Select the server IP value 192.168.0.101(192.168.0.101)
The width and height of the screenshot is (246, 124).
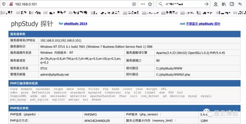61,40
